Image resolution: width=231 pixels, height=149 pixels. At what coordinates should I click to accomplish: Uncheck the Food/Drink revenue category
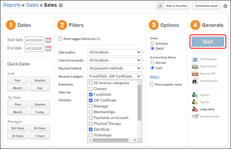91,94
